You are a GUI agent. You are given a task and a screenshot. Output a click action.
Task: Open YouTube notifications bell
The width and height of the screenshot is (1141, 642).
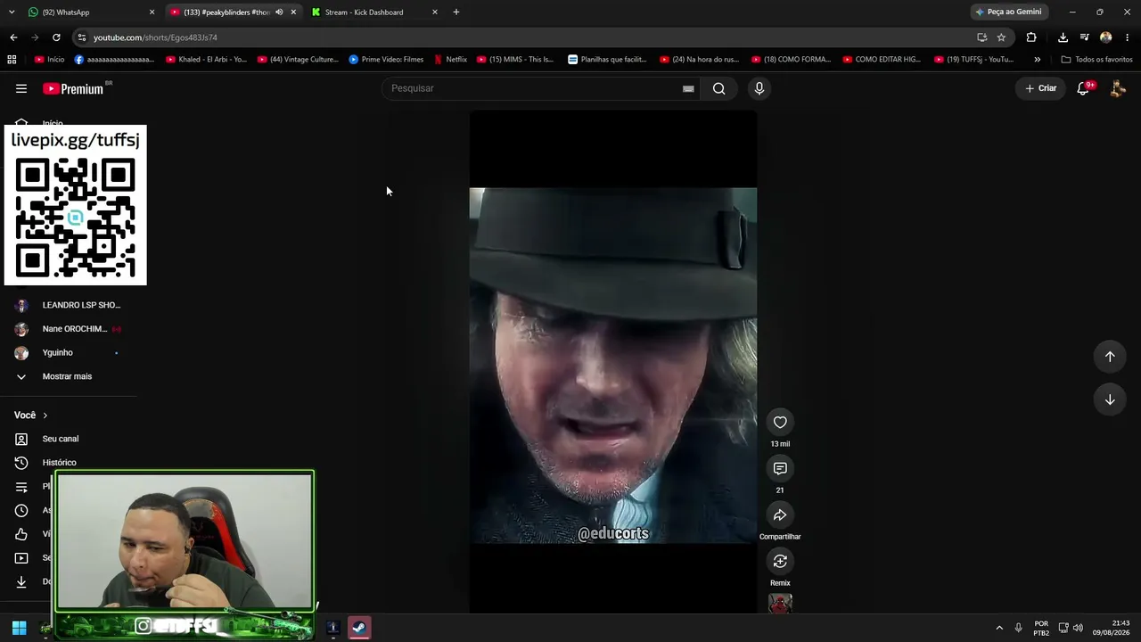pos(1083,88)
